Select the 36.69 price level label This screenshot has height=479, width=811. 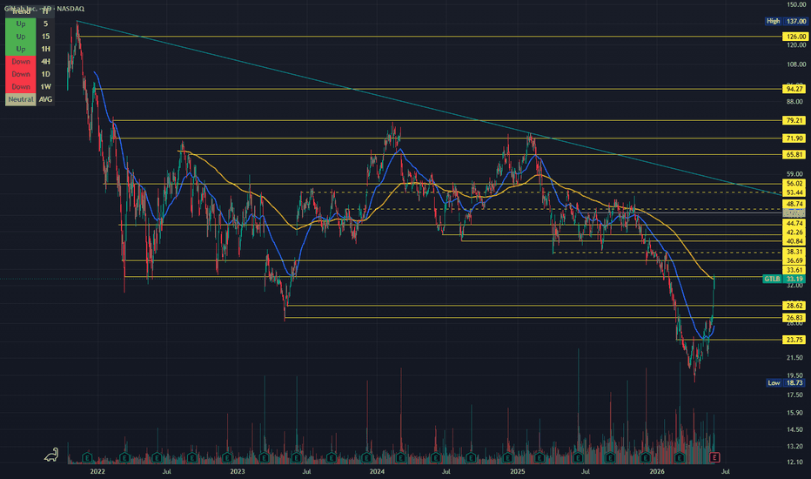(x=794, y=260)
